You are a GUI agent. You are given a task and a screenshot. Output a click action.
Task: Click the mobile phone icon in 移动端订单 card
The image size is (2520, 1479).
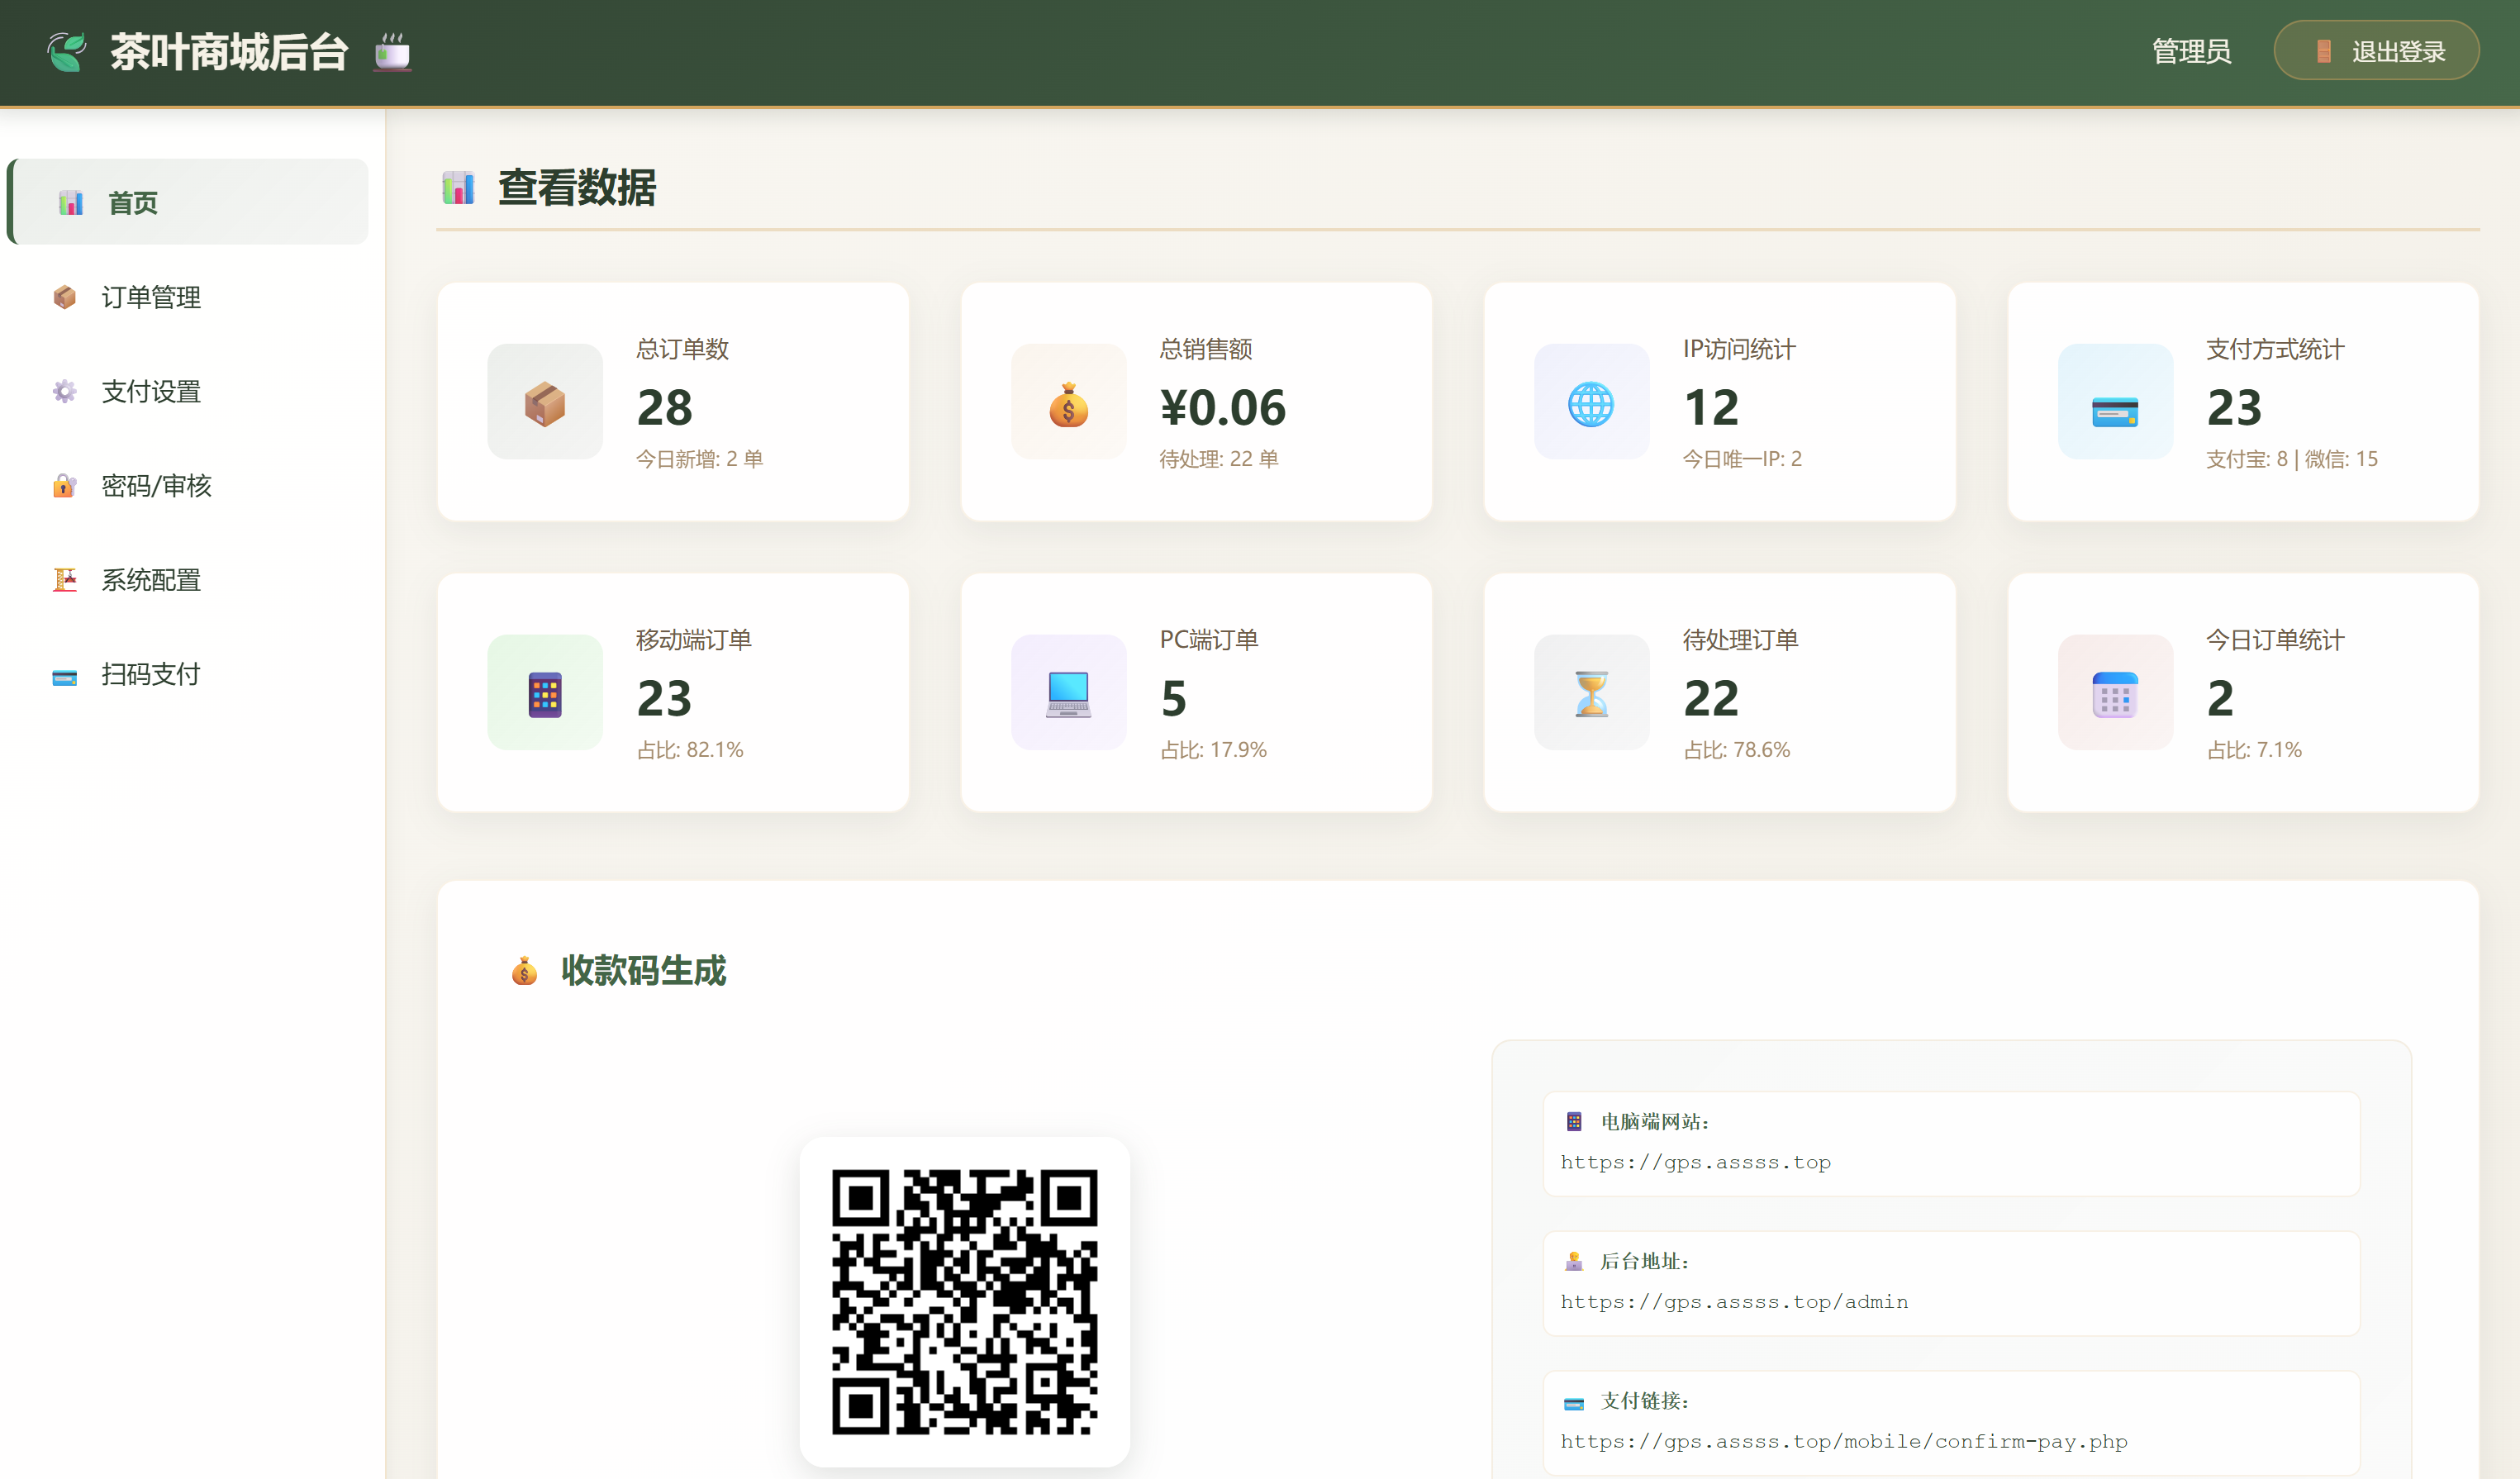tap(545, 694)
